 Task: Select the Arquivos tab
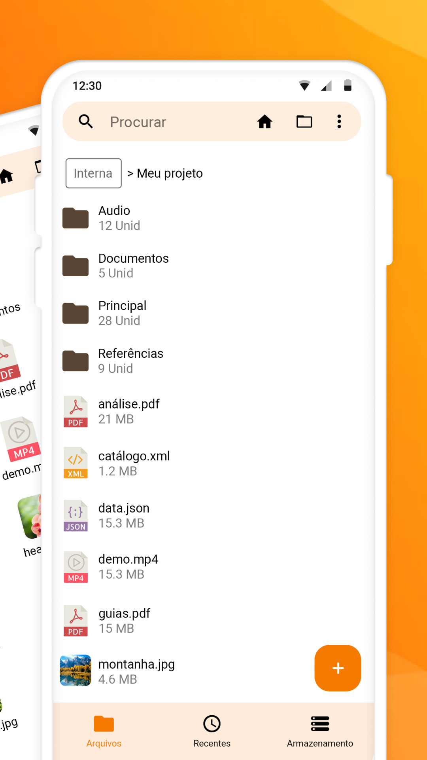tap(104, 731)
